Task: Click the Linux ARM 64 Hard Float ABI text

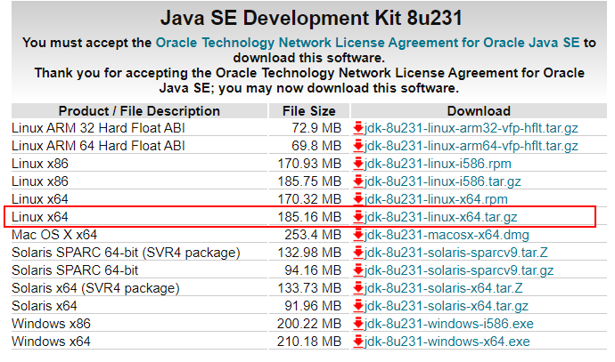Action: point(98,146)
